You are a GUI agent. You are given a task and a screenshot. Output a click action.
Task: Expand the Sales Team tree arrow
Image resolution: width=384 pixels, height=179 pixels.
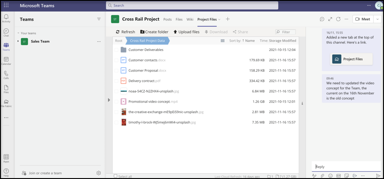pos(18,41)
